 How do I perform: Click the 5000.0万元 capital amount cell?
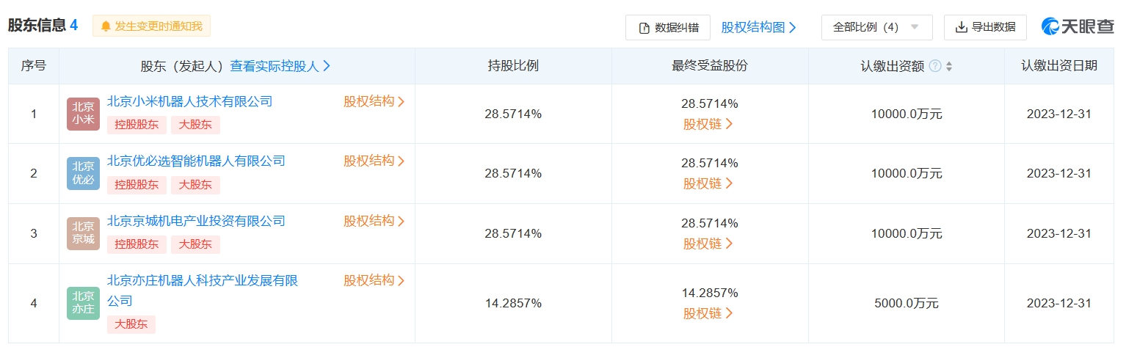click(x=907, y=303)
